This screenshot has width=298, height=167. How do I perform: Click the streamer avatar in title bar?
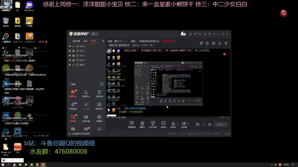coord(183,34)
